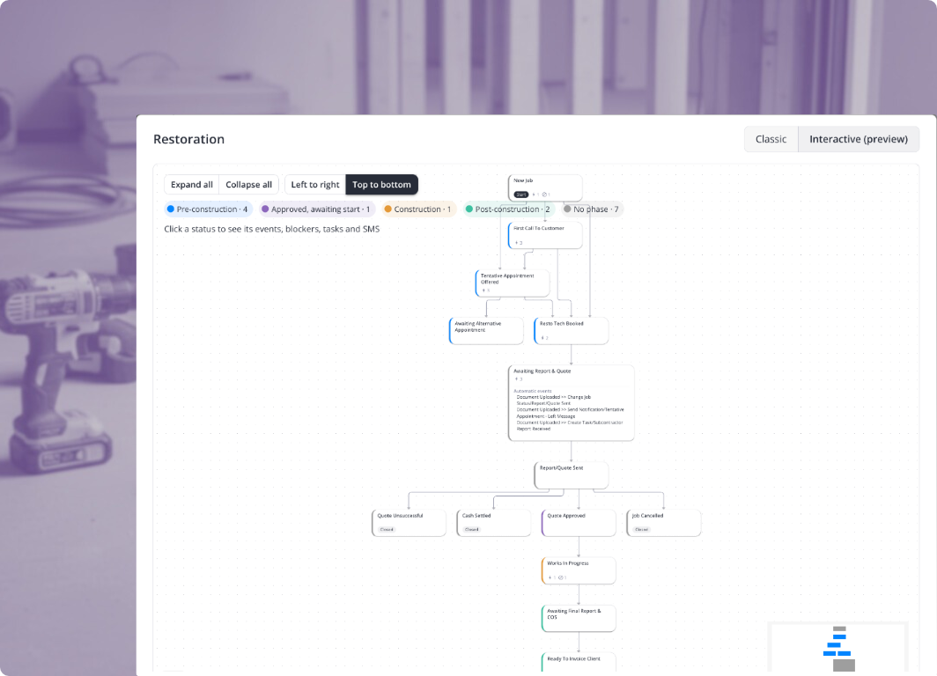This screenshot has width=937, height=676.
Task: Click the blue Pre-construction color dot
Action: [x=171, y=209]
